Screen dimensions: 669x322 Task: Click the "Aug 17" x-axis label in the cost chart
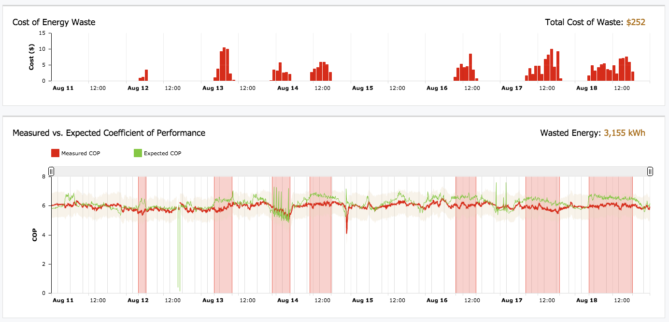(512, 88)
